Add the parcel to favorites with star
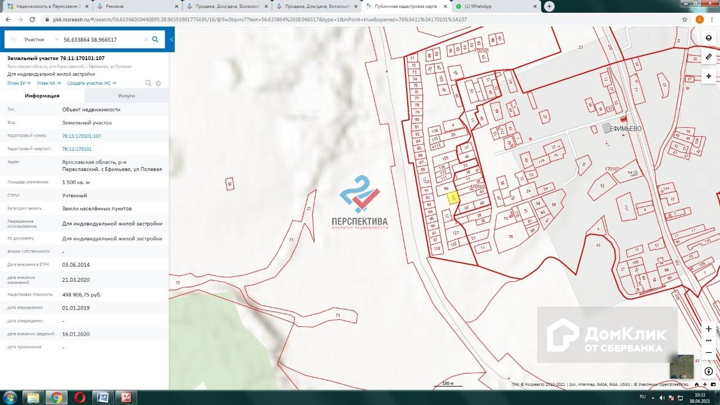Viewport: 720px width, 405px height. (x=159, y=83)
